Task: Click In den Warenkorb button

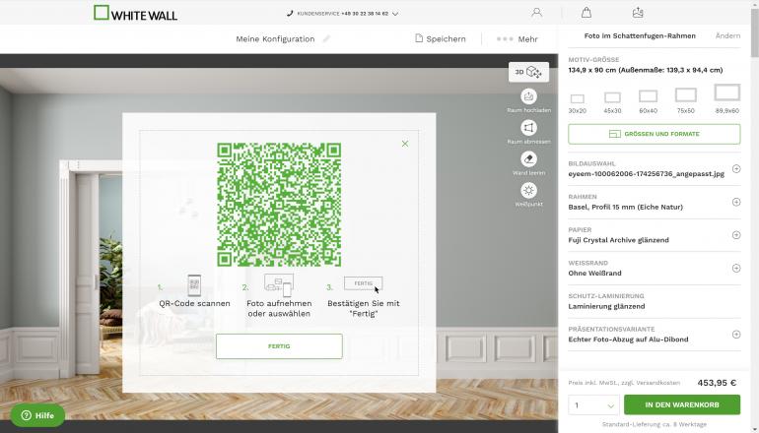Action: (x=682, y=405)
